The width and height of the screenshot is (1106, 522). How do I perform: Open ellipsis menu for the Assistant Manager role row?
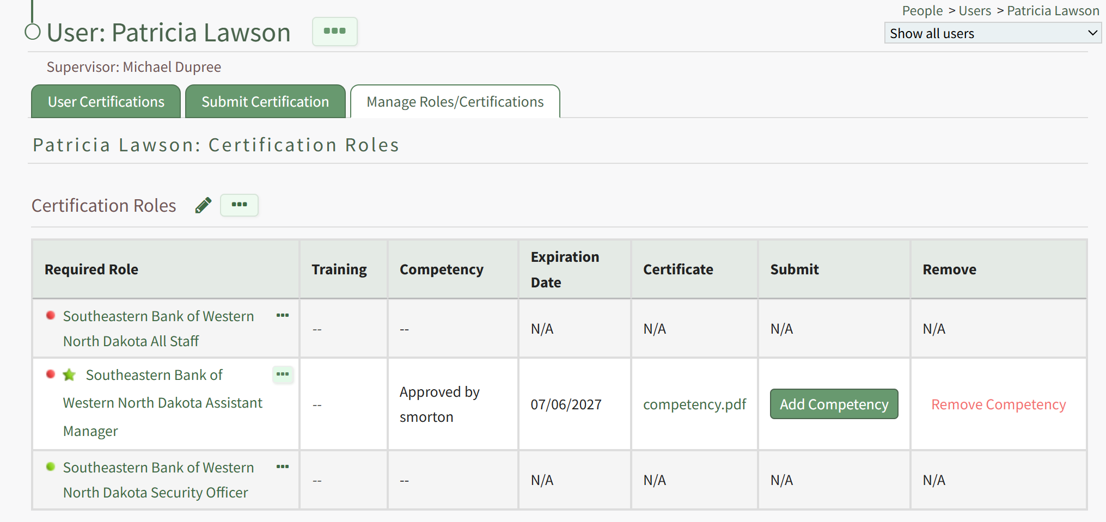pyautogui.click(x=283, y=374)
